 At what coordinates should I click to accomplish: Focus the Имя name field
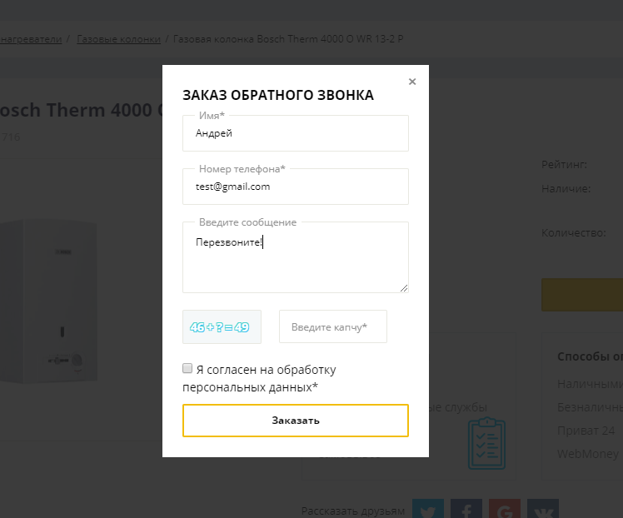(x=296, y=133)
